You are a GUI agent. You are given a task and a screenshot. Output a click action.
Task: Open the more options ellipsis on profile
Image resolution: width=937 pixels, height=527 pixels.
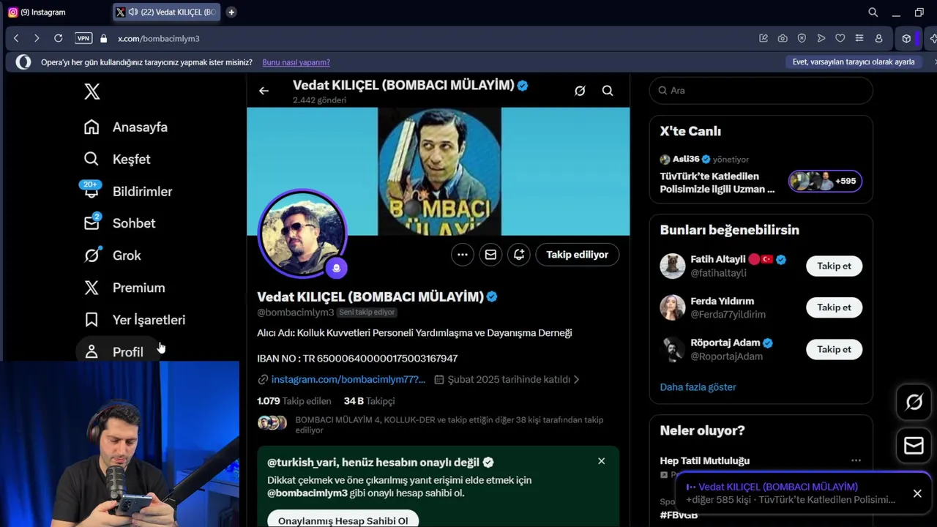(463, 255)
